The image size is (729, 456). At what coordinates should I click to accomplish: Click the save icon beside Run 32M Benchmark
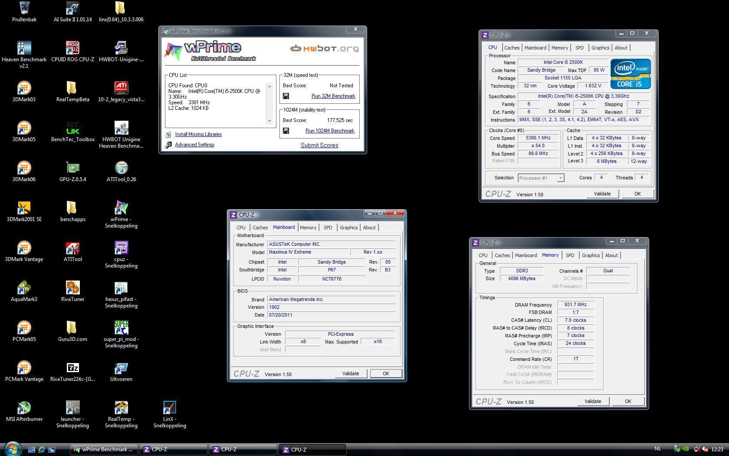(286, 96)
